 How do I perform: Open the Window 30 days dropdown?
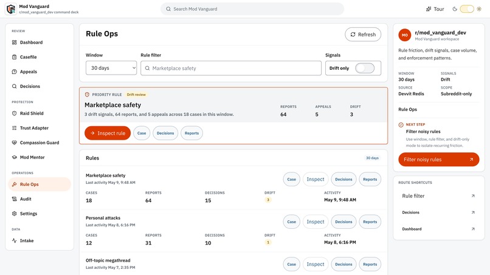tap(111, 68)
